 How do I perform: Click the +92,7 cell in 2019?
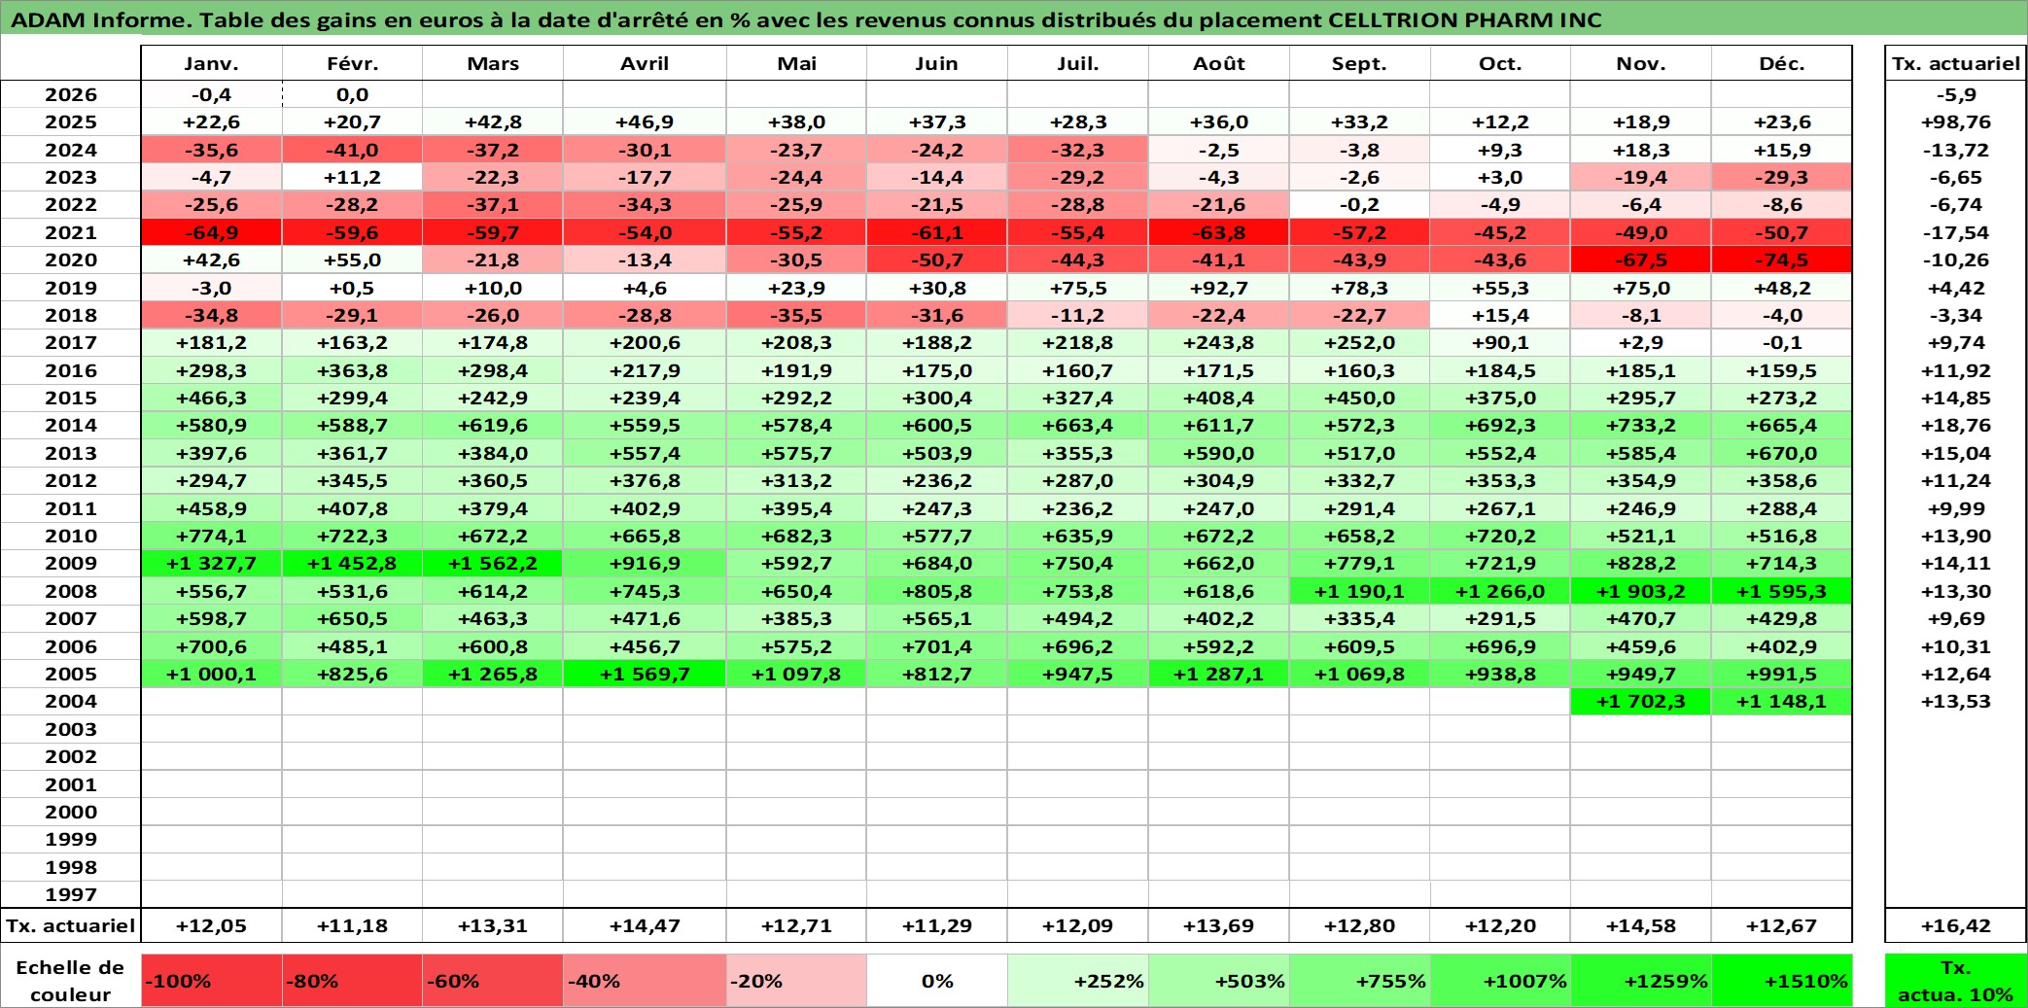click(x=1219, y=288)
